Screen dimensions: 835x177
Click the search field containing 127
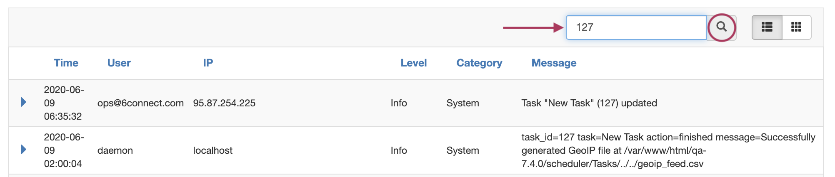click(636, 27)
